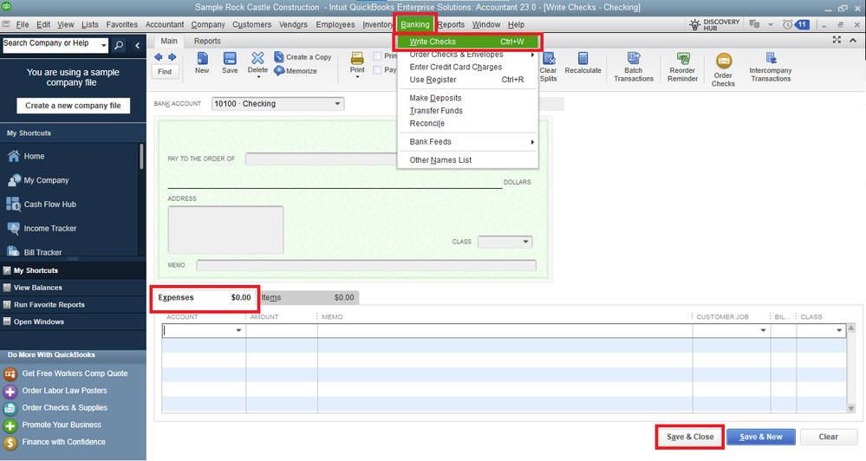Viewport: 866px width, 461px height.
Task: Click expenses table scrollbar down arrow
Action: click(x=851, y=408)
